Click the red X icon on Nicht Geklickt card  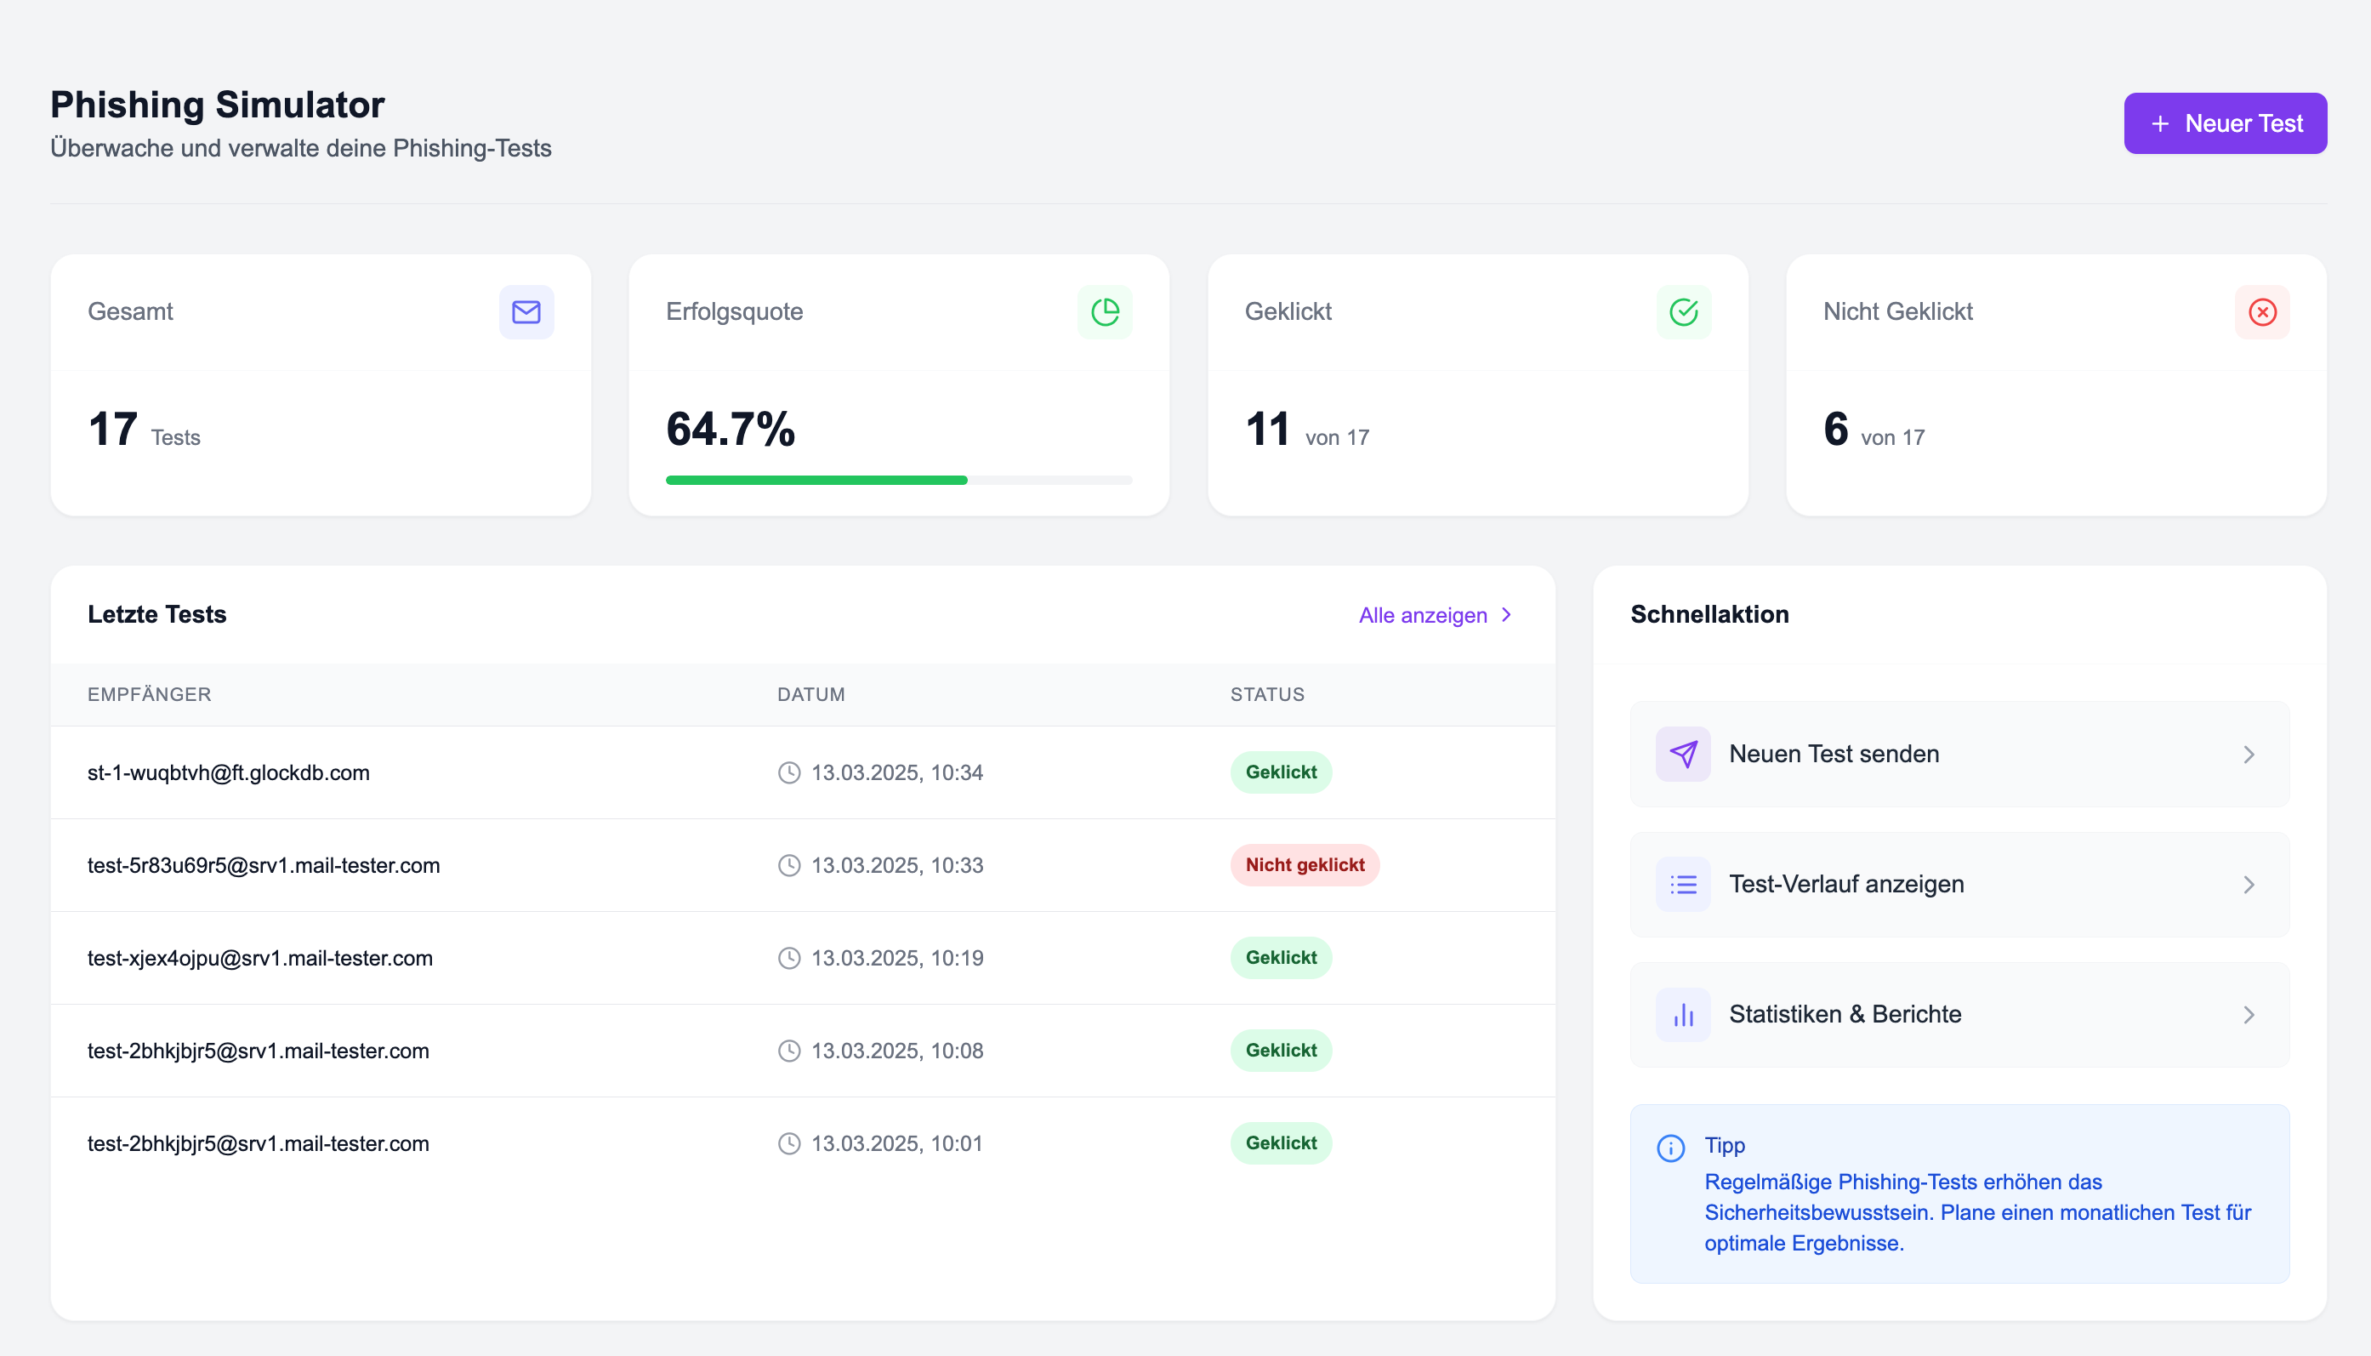click(2261, 313)
